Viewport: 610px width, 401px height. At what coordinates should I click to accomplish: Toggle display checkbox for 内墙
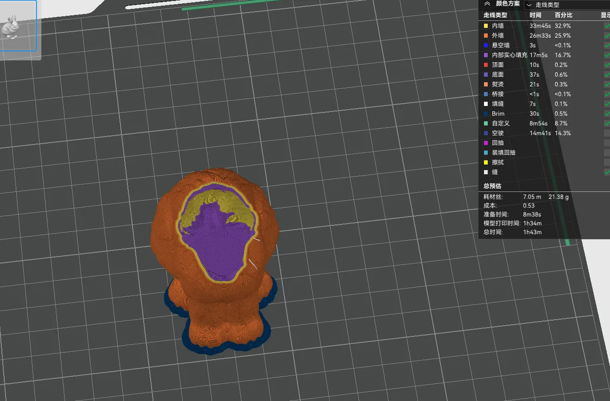[x=607, y=26]
